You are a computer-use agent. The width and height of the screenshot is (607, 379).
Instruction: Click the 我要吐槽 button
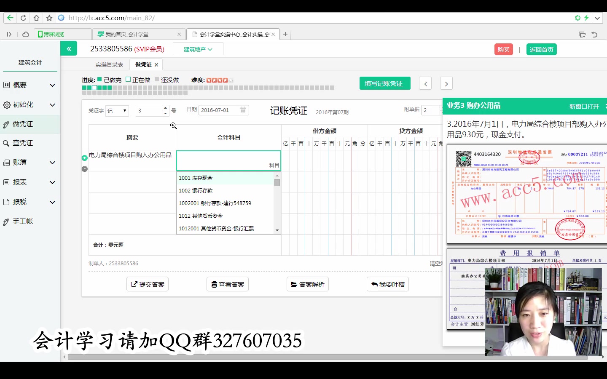[x=388, y=284]
